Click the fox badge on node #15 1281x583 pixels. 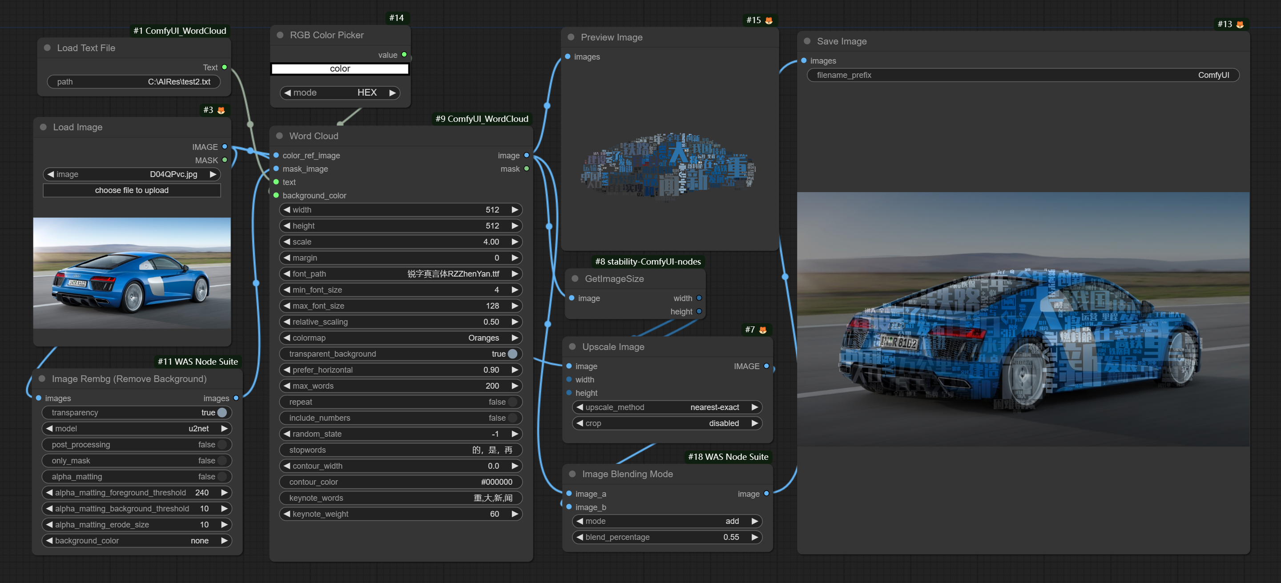tap(769, 20)
